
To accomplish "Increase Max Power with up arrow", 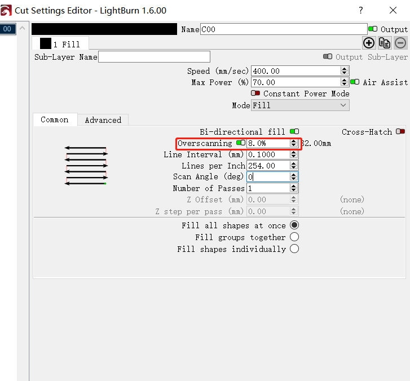I will coord(345,80).
